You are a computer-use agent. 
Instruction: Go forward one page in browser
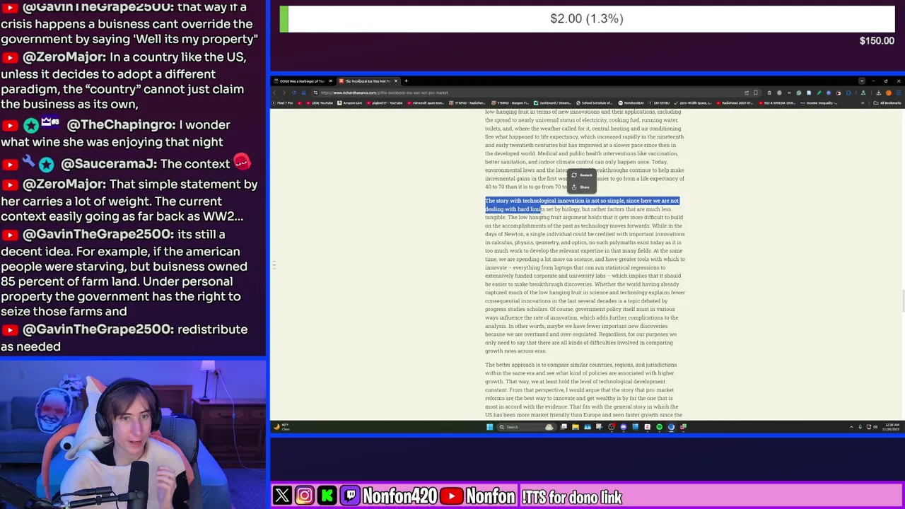pyautogui.click(x=284, y=93)
